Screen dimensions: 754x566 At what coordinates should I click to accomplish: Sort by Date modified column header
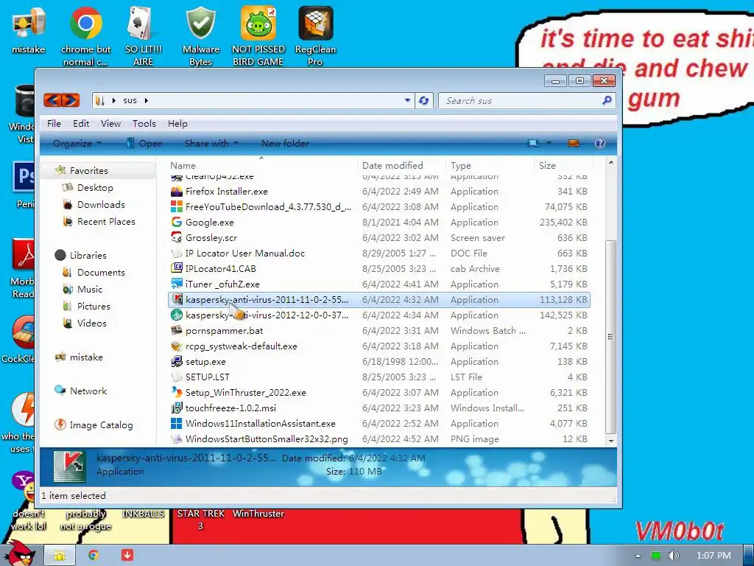point(401,165)
